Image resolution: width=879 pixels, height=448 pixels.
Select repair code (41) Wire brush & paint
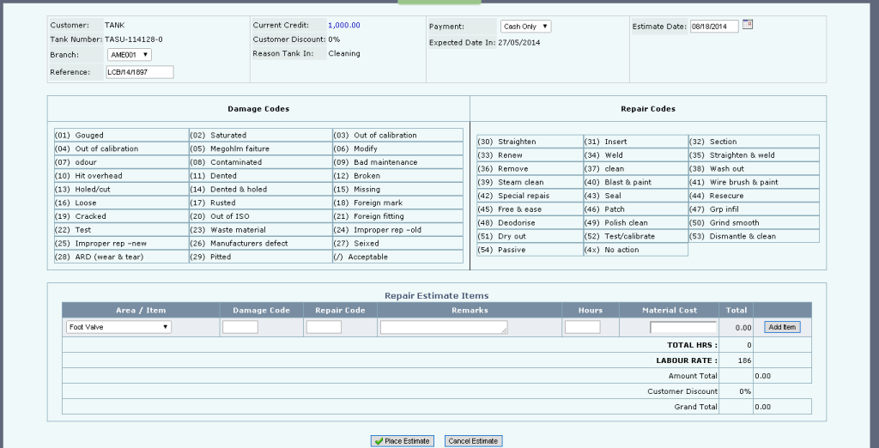coord(754,182)
